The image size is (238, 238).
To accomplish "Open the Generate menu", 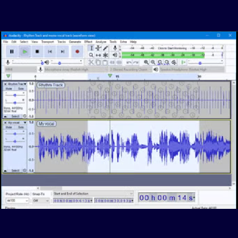I will pos(75,42).
